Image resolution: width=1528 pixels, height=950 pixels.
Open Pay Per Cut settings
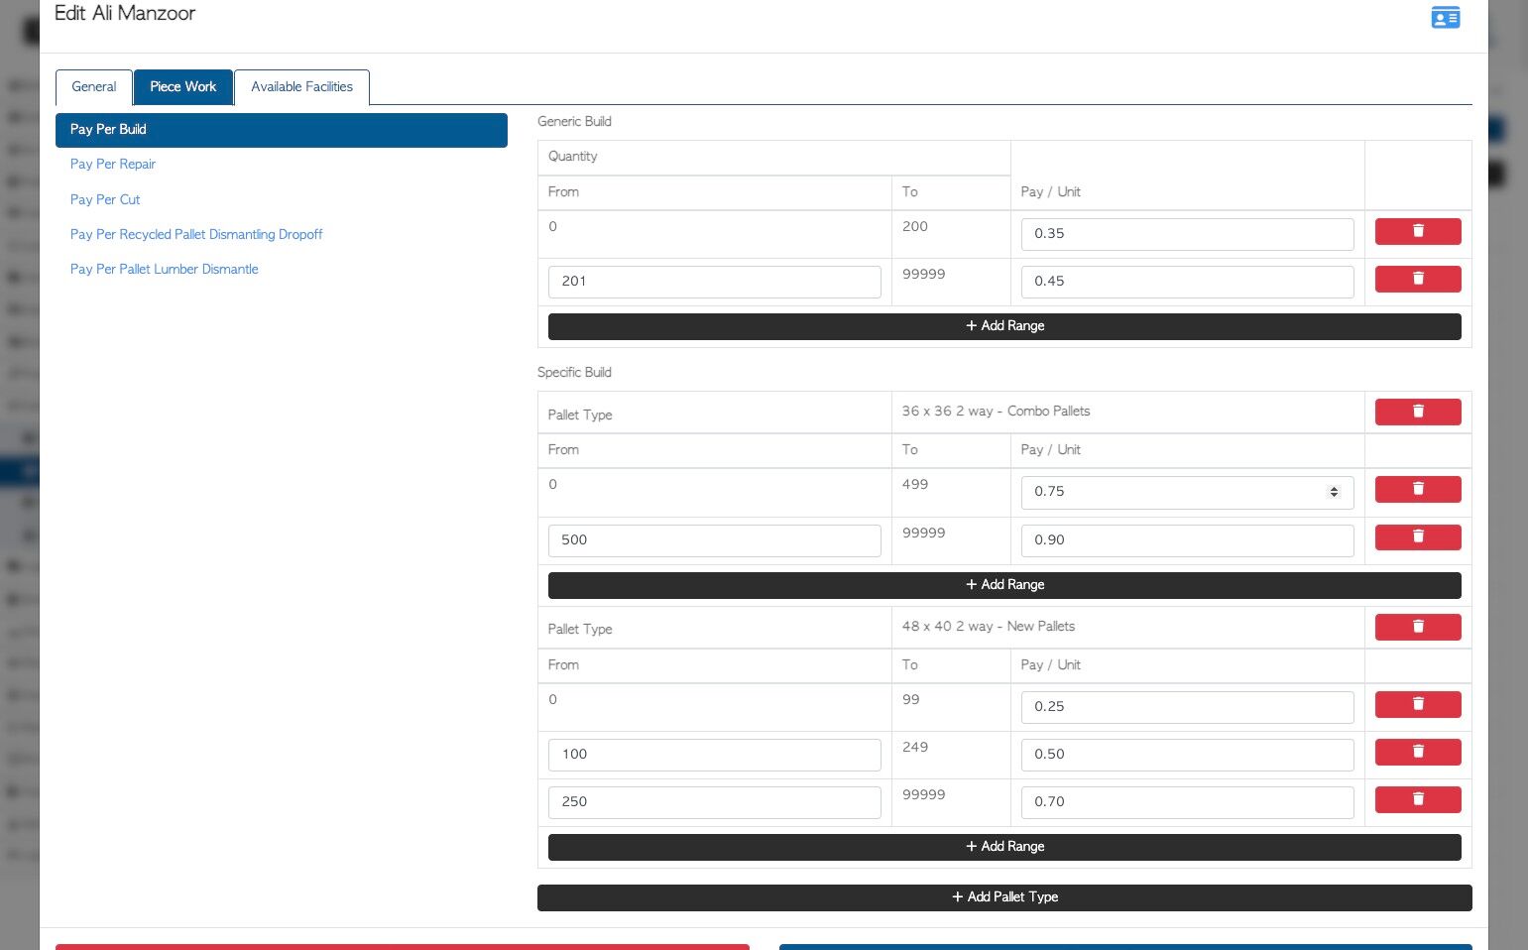(x=105, y=199)
